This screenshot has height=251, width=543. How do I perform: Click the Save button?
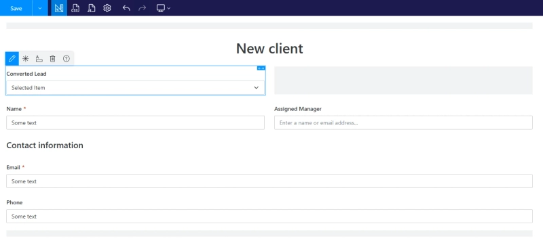point(16,8)
